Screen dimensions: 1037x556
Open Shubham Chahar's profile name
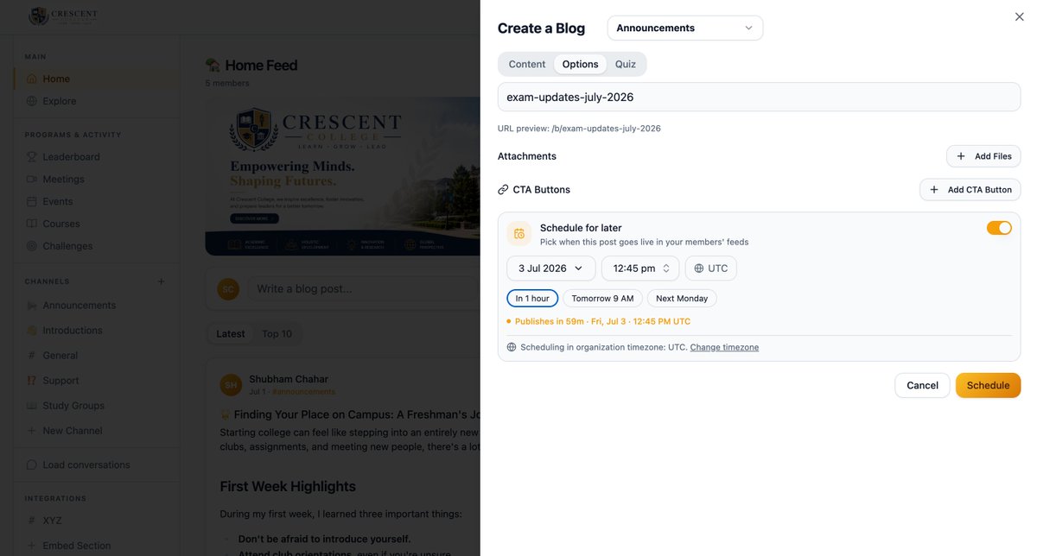coord(289,379)
